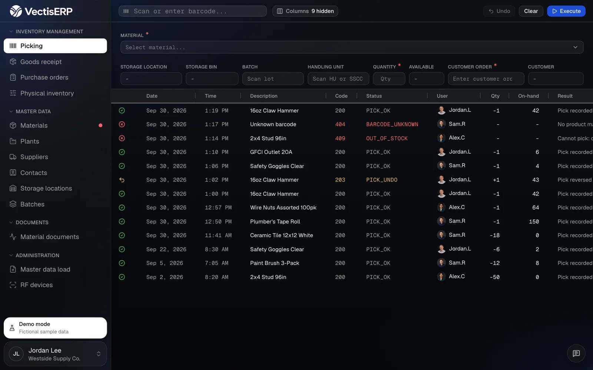Collapse the Administration section
This screenshot has width=593, height=370.
34,255
